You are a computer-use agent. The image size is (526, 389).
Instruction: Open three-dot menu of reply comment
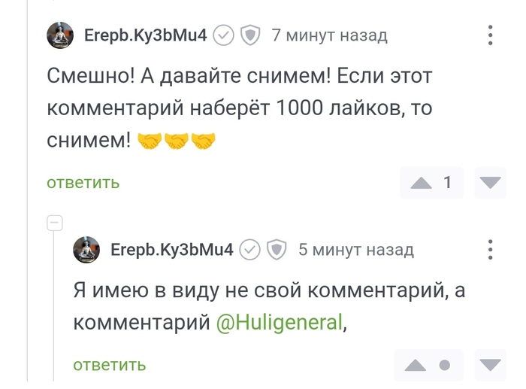click(x=490, y=249)
